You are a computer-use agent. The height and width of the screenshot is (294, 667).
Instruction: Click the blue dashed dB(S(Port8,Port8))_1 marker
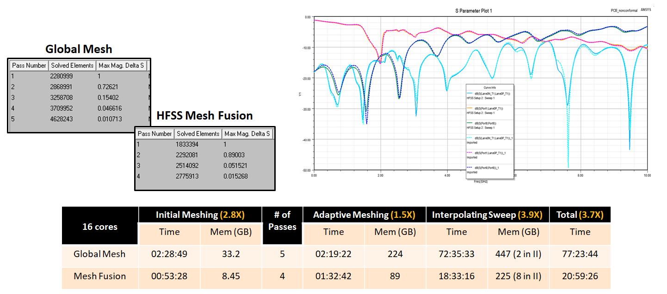pyautogui.click(x=469, y=167)
